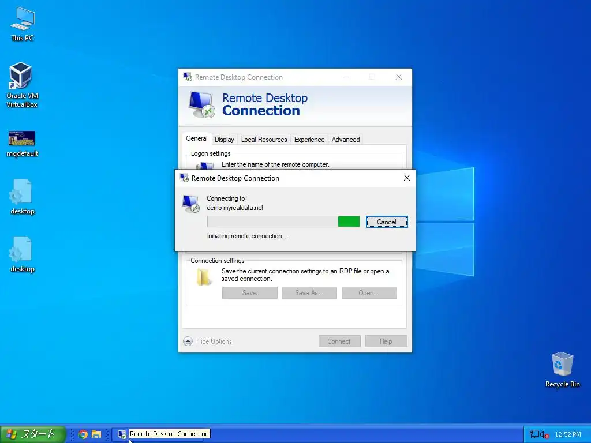591x443 pixels.
Task: Close the Connecting to dialog
Action: click(407, 178)
